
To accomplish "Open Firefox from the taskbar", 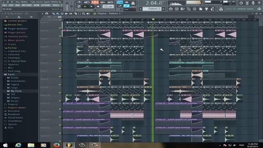I will [x=57, y=145].
